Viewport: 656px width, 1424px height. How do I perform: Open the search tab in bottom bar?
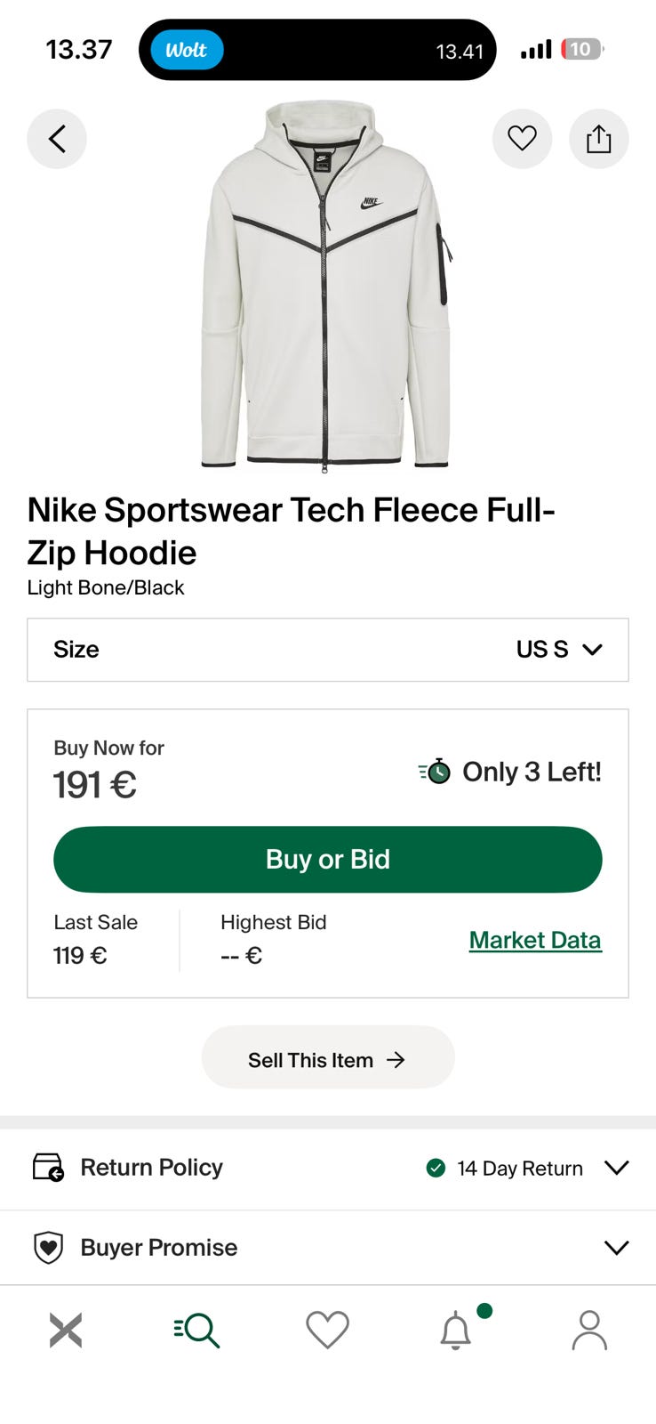[x=197, y=1331]
